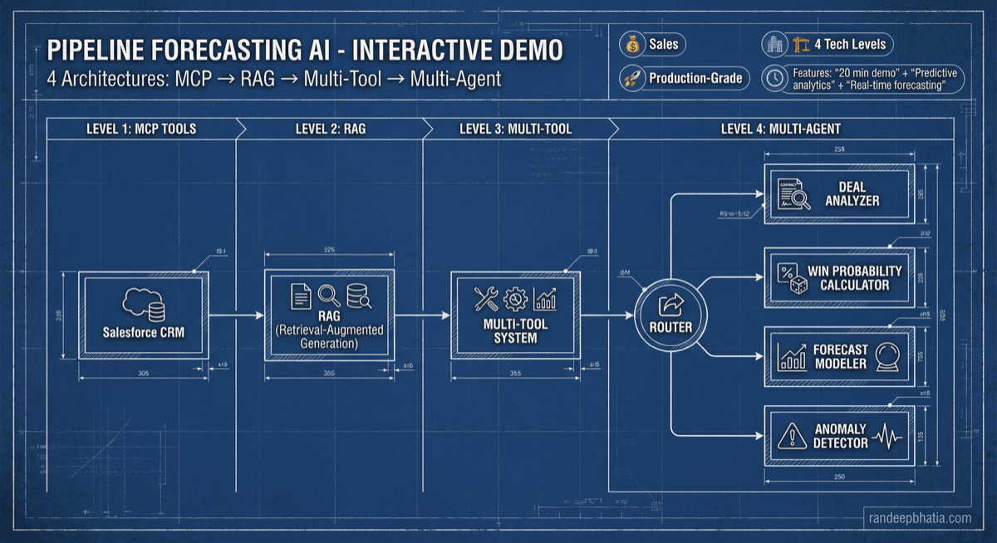Viewport: 997px width, 543px height.
Task: Click the Pipeline Forecasting AI title
Action: (304, 49)
